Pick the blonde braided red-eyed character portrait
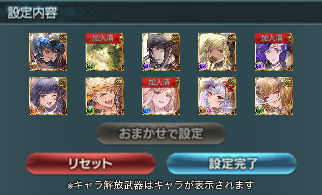The width and height of the screenshot is (322, 195). [217, 52]
